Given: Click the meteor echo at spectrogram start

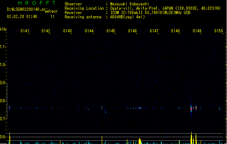Looking at the screenshot, I should pos(9,108).
